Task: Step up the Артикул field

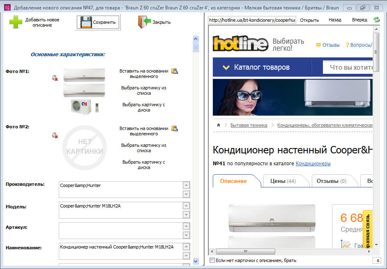Action: click(187, 226)
